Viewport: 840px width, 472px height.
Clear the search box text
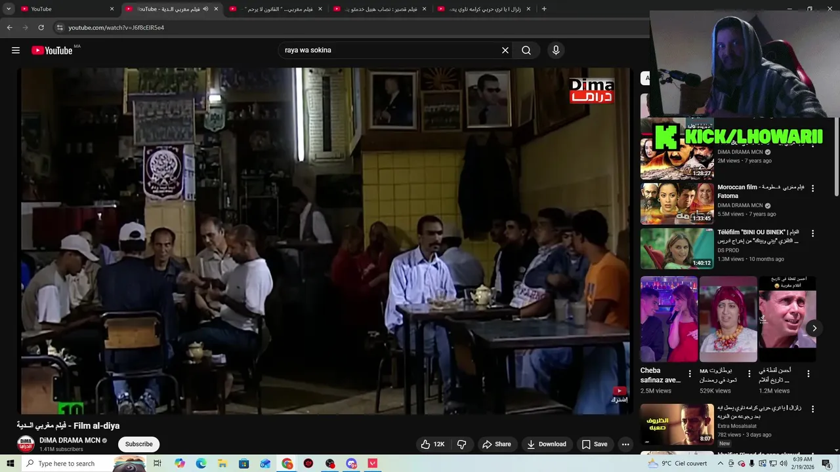point(505,50)
